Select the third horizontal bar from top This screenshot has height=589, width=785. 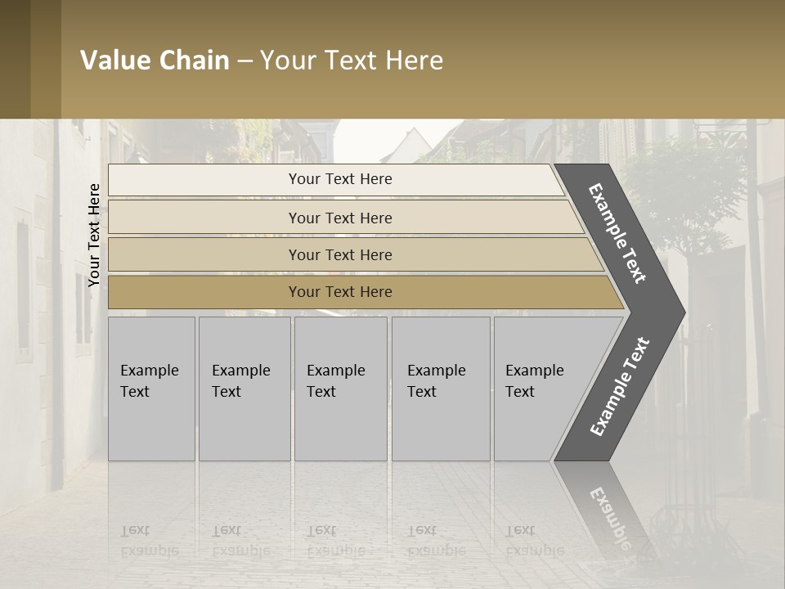pos(339,254)
